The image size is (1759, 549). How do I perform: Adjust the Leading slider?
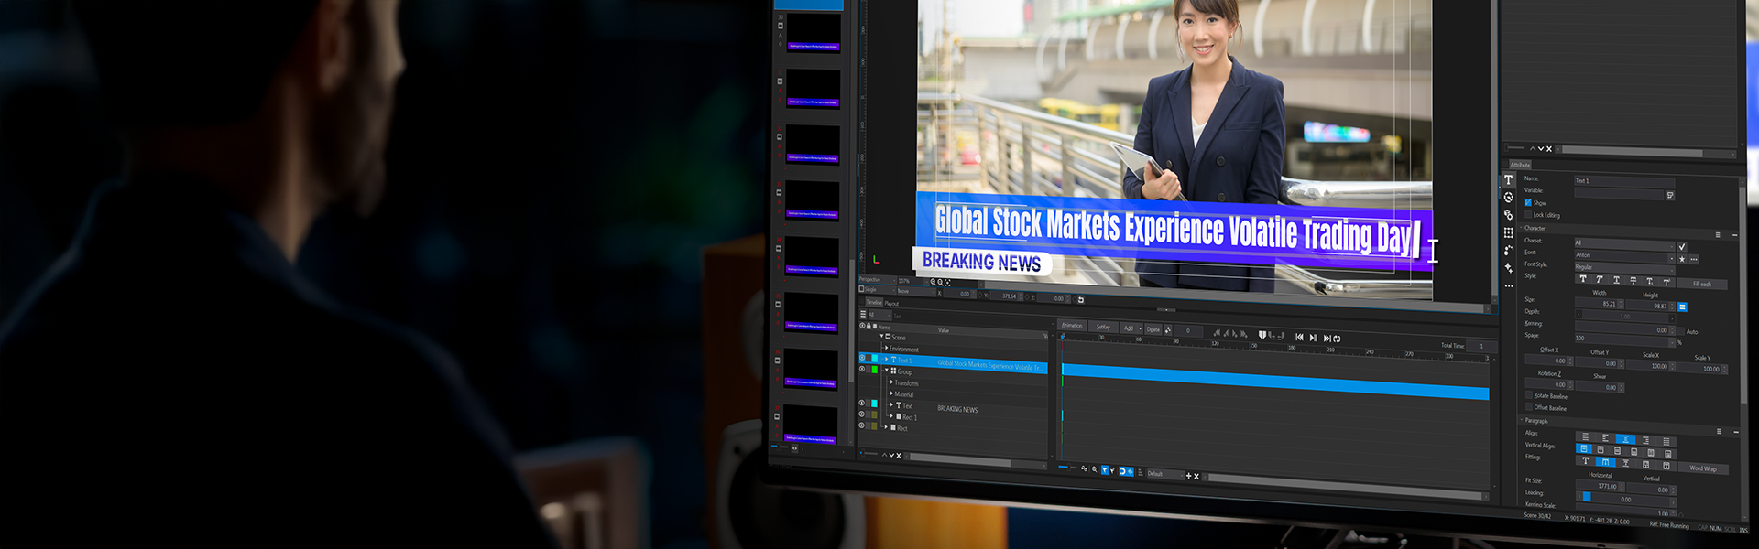click(x=1626, y=499)
